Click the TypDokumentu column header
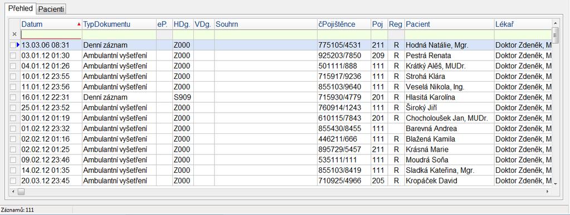Image resolution: width=570 pixels, height=215 pixels. [x=119, y=24]
